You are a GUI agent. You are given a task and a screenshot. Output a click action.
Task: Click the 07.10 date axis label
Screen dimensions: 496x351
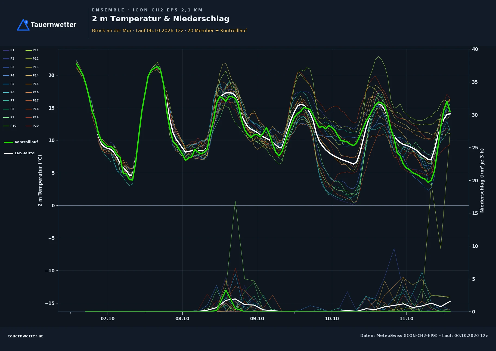(108, 319)
